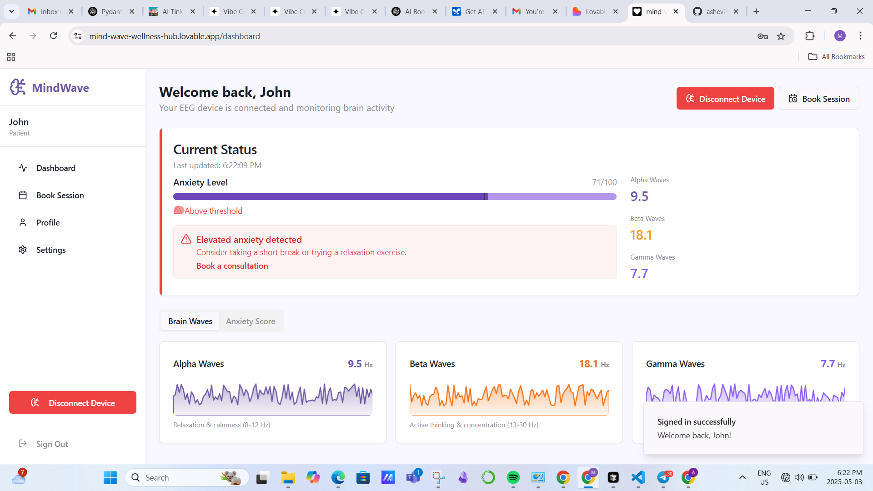Open the Profile page via the person icon
This screenshot has height=491, width=873.
(23, 223)
